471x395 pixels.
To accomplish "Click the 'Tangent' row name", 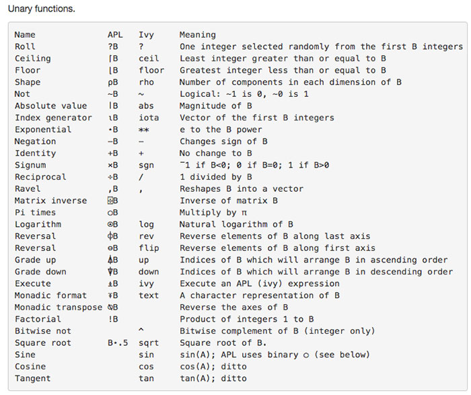I will 33,378.
